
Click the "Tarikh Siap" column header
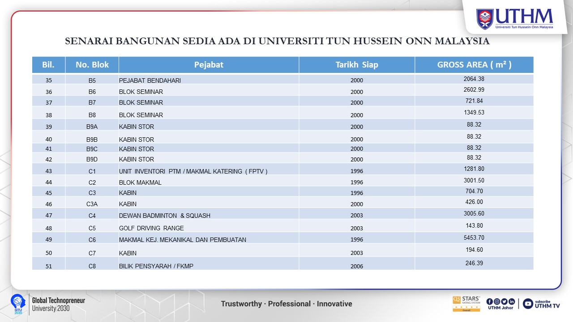tap(357, 65)
